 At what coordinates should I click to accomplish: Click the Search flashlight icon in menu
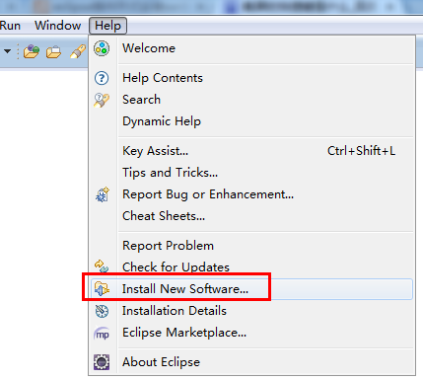click(102, 100)
